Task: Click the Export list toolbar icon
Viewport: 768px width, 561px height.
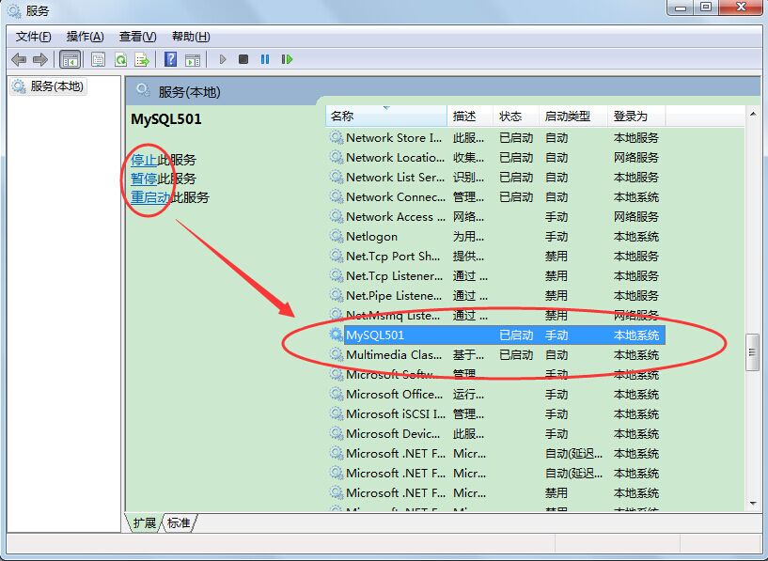Action: click(x=142, y=60)
